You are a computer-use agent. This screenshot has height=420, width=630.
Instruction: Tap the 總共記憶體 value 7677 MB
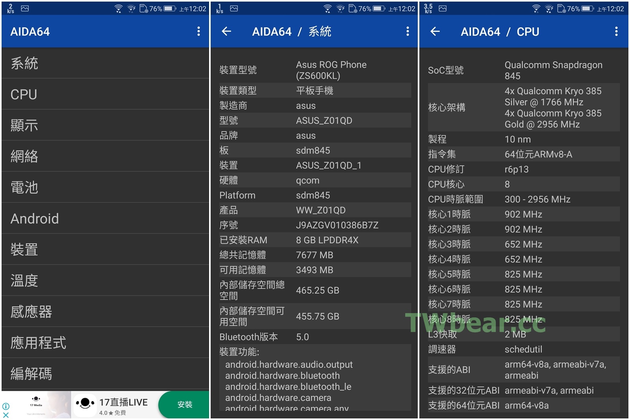[315, 255]
